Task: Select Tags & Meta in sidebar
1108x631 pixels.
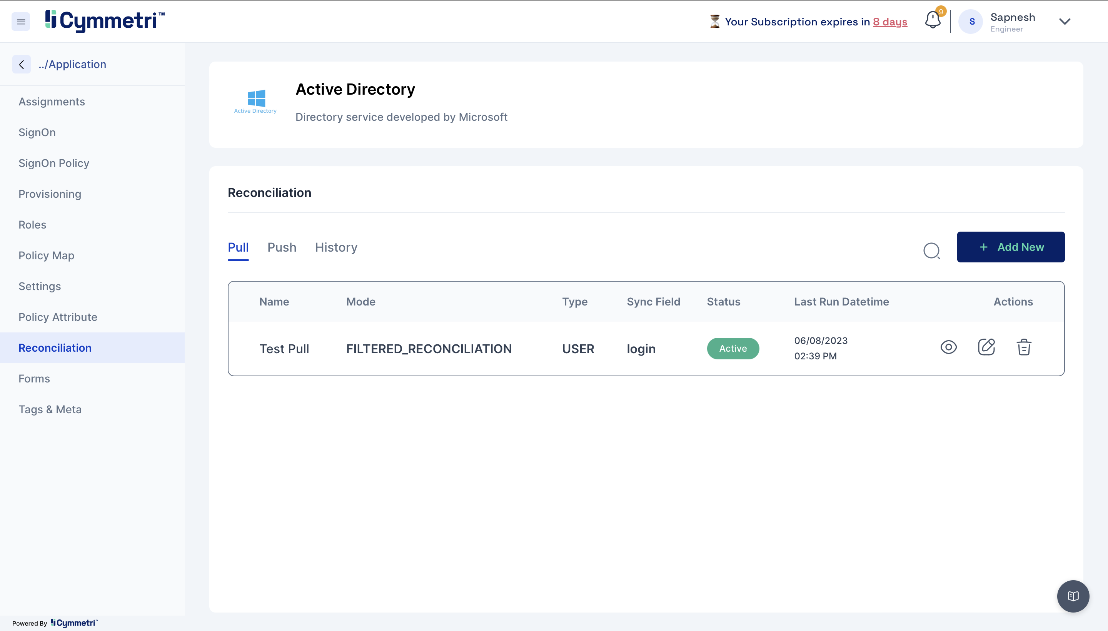Action: (50, 409)
